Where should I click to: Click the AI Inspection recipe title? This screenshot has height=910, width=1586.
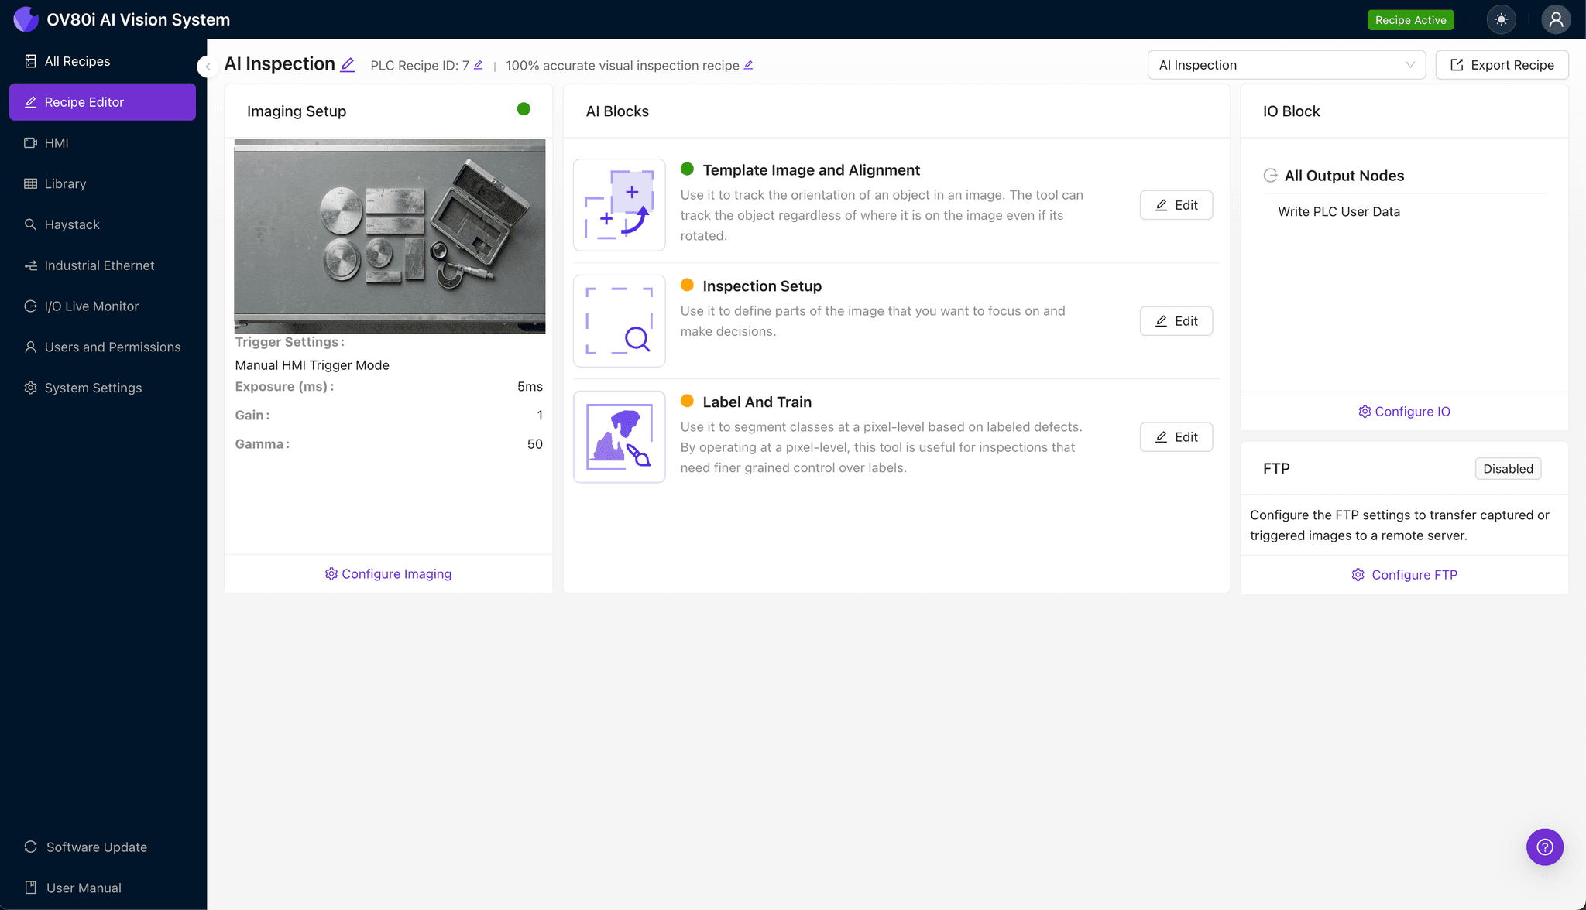pyautogui.click(x=280, y=64)
